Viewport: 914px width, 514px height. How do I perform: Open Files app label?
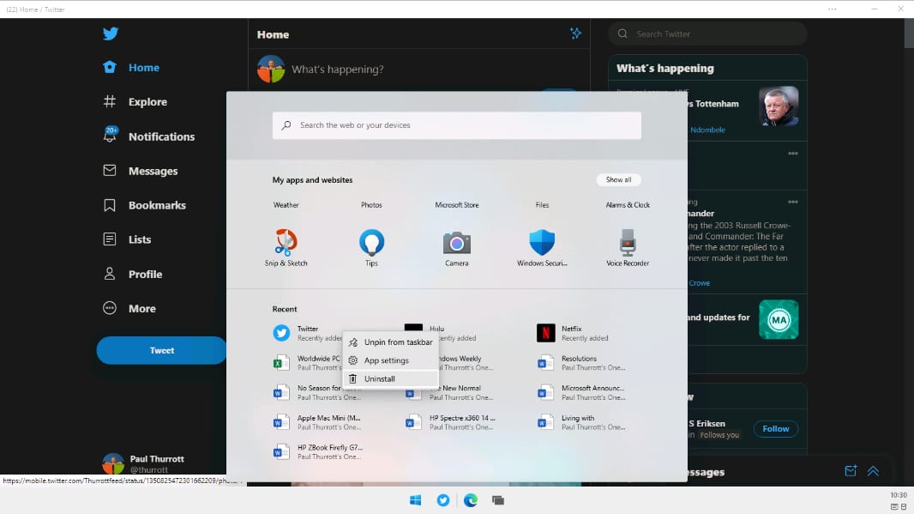point(542,205)
